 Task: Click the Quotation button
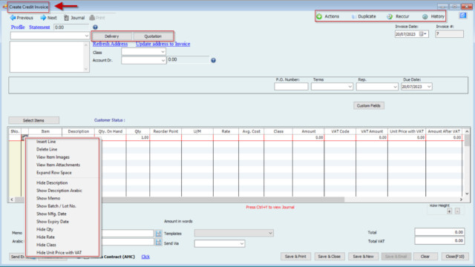(x=153, y=36)
